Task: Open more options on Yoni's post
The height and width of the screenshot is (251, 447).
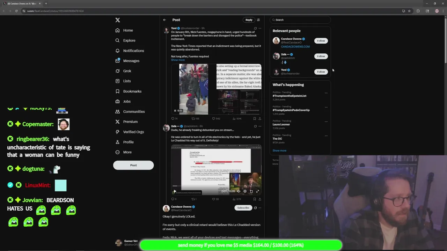Action: point(259,28)
